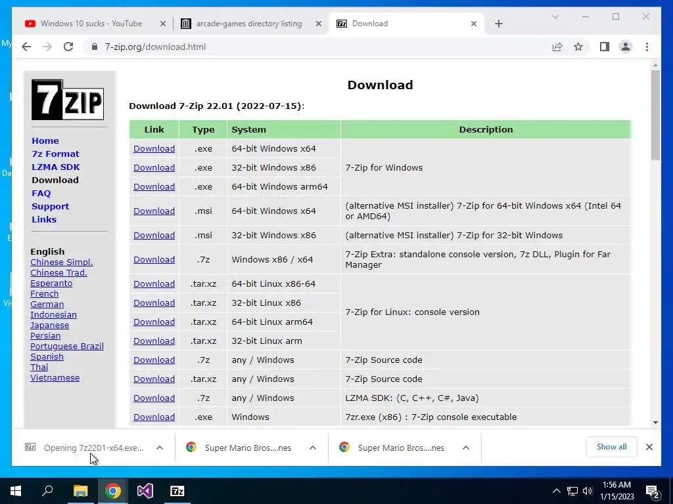673x504 pixels.
Task: Download LZMA SDK .7z archive
Action: coord(154,398)
